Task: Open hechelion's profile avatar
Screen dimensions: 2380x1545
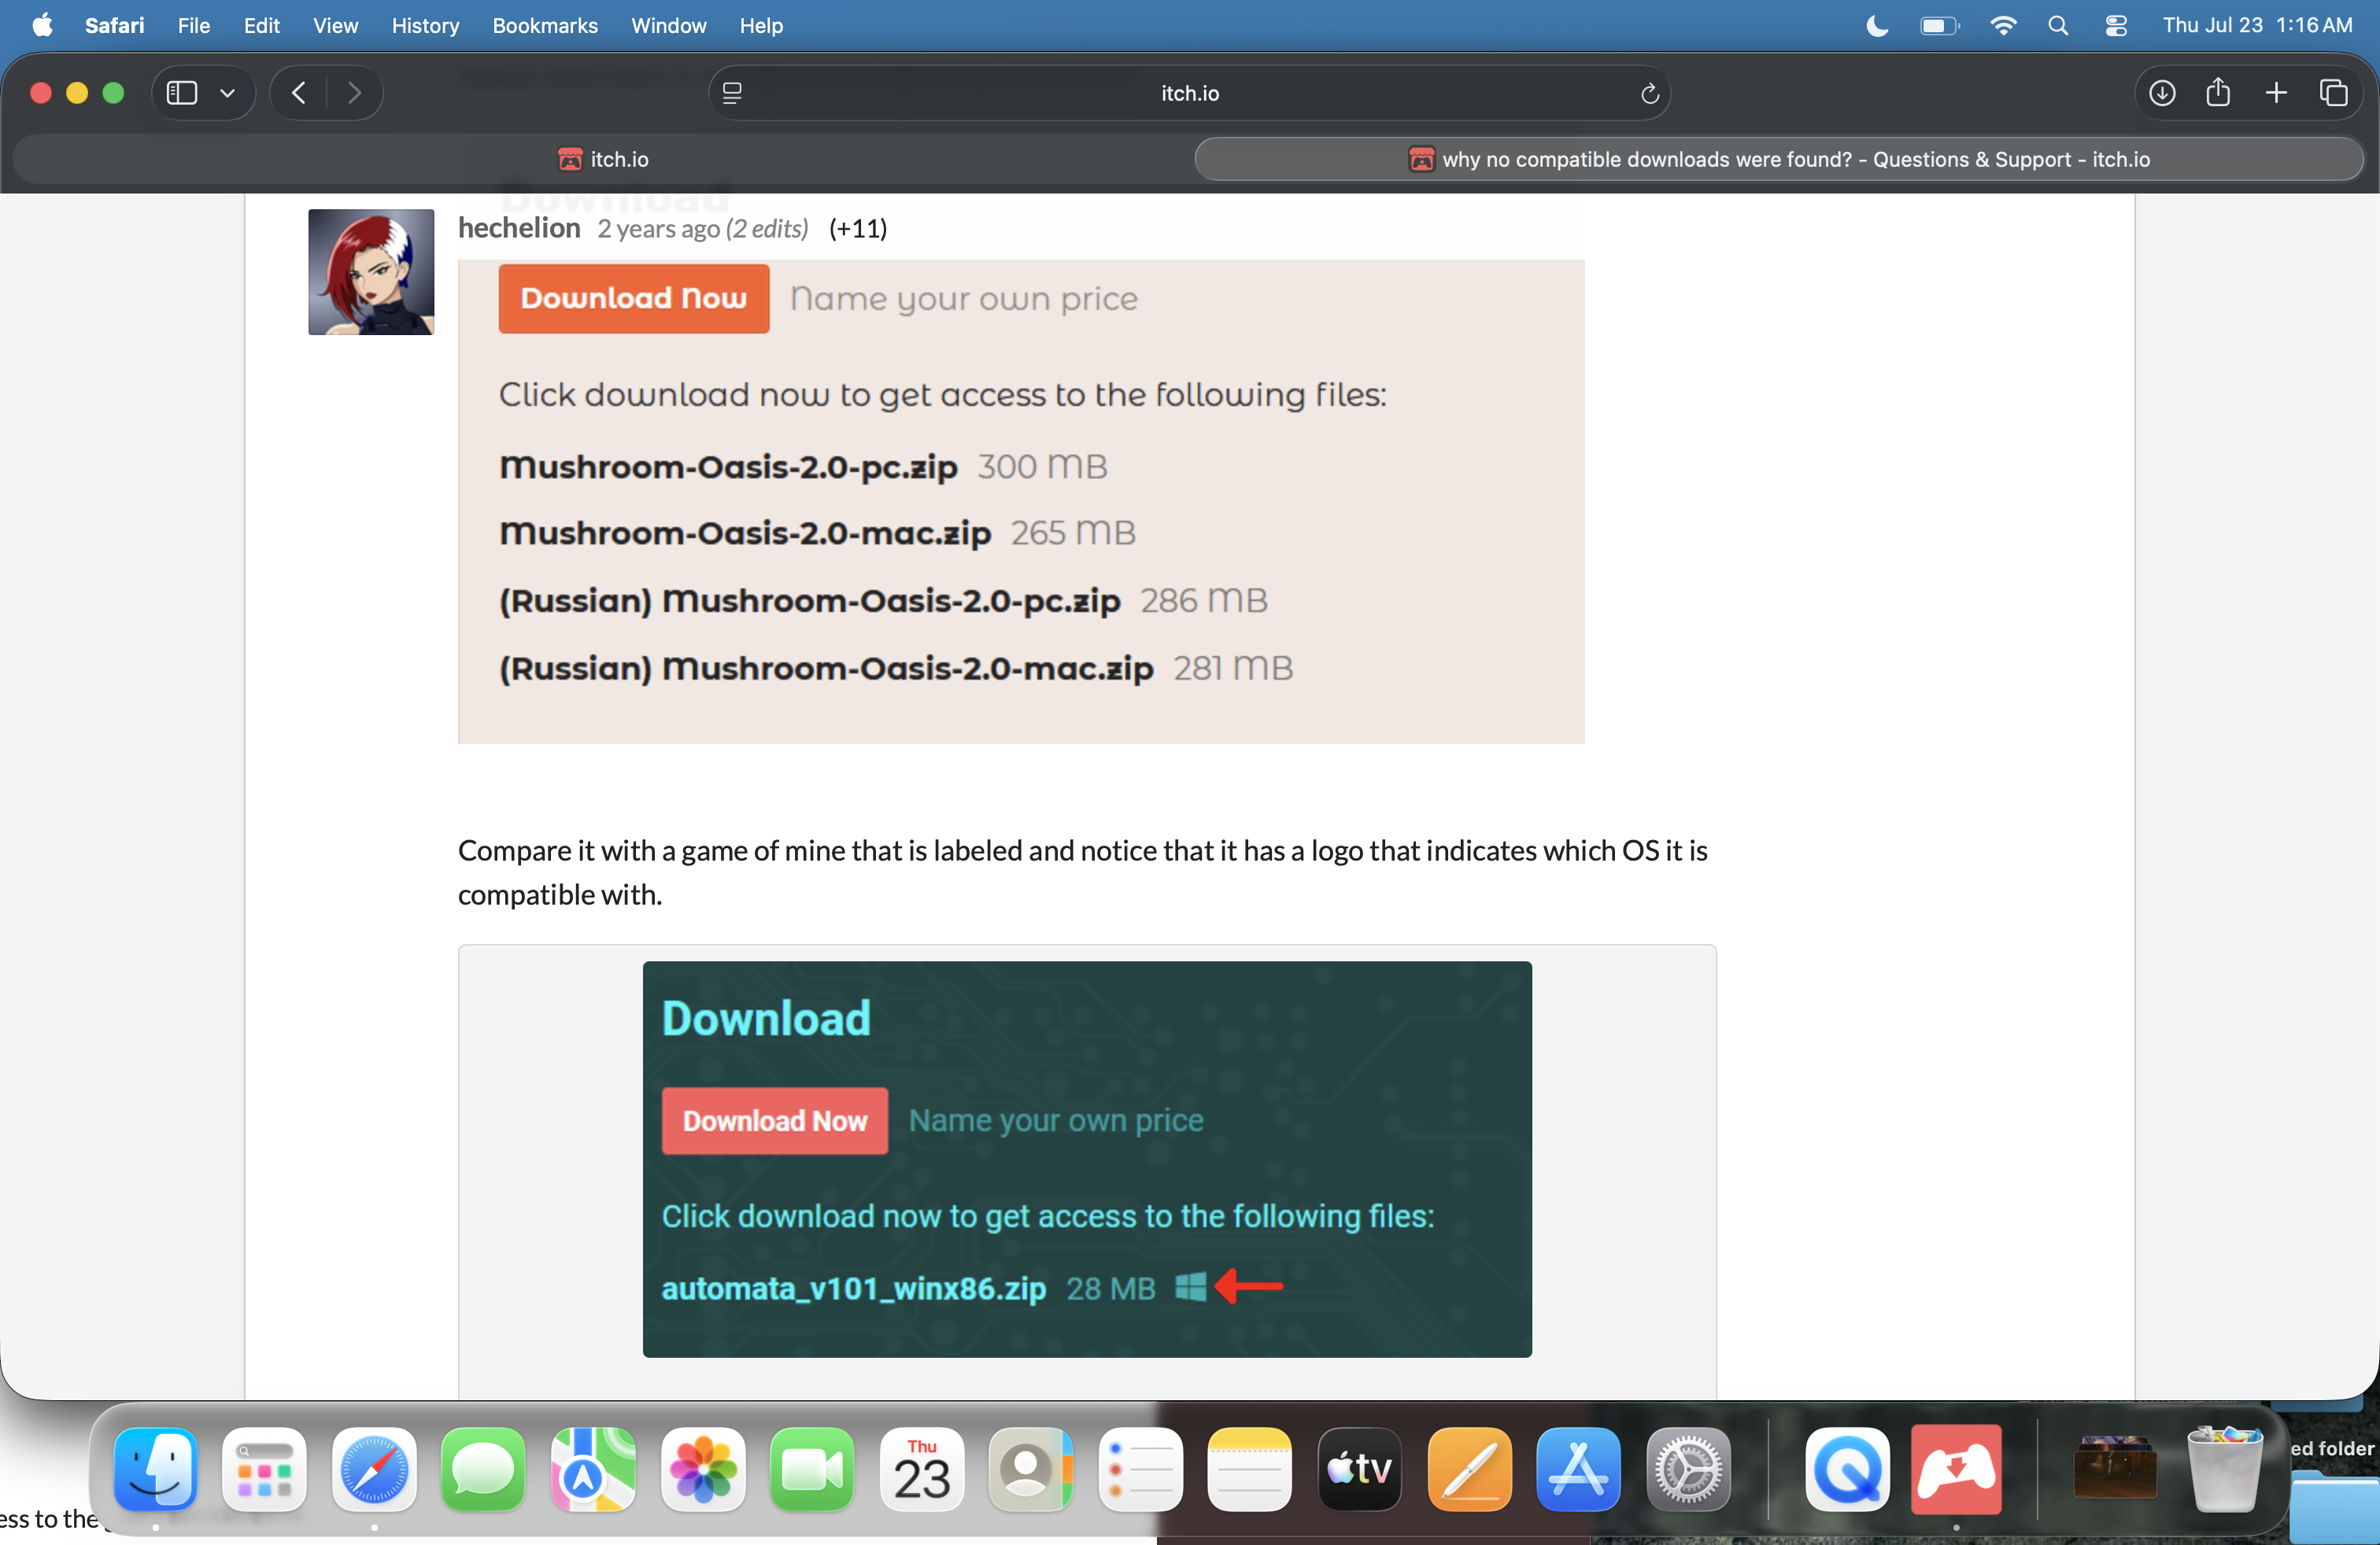Action: click(371, 272)
